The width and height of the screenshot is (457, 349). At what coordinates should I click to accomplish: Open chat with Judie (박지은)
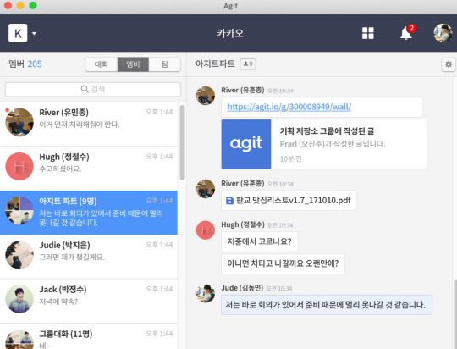89,257
